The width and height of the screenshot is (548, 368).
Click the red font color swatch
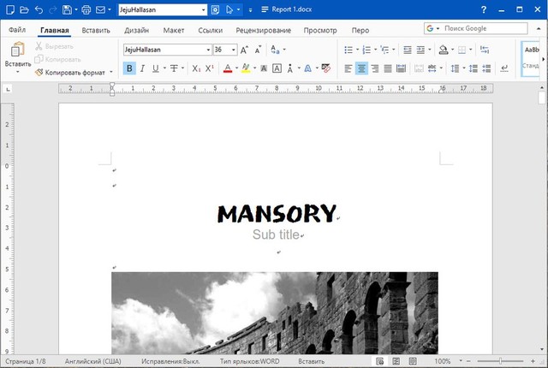(x=228, y=68)
